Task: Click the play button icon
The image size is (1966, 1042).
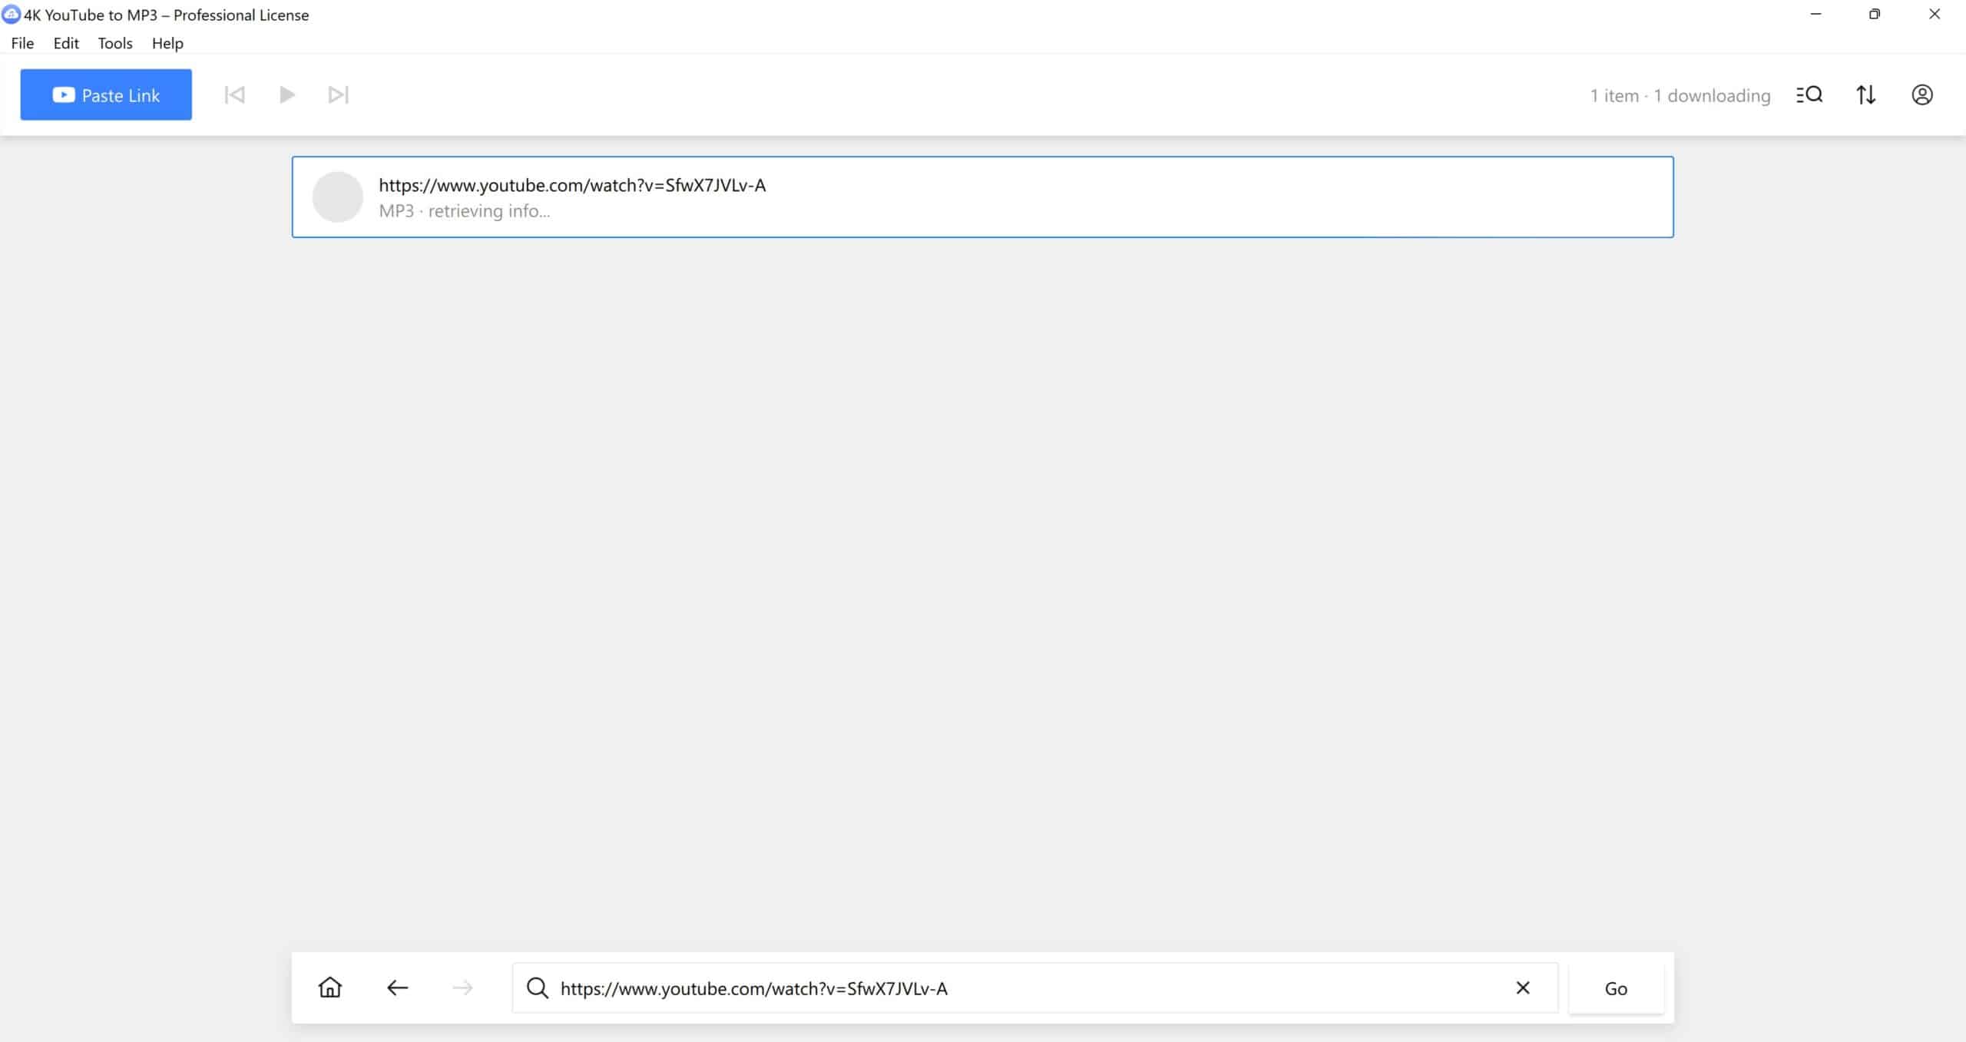Action: pos(285,95)
